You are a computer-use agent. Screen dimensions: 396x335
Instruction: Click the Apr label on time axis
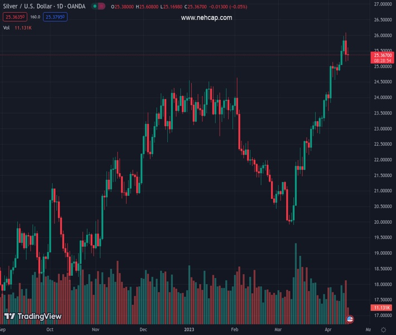click(328, 329)
